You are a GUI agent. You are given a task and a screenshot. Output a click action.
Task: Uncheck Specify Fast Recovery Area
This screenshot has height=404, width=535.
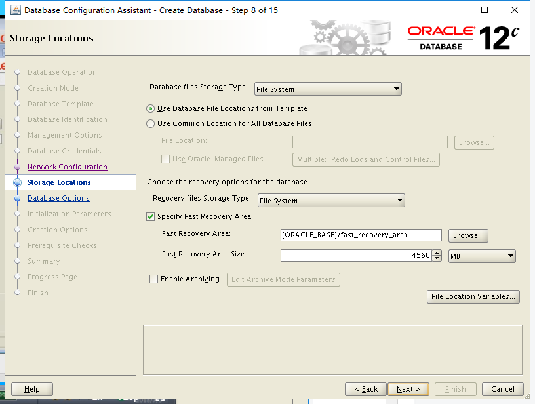point(150,216)
